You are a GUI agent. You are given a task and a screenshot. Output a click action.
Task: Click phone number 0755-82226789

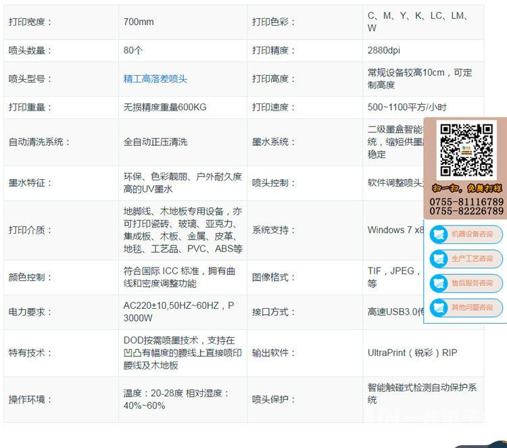[x=466, y=211]
